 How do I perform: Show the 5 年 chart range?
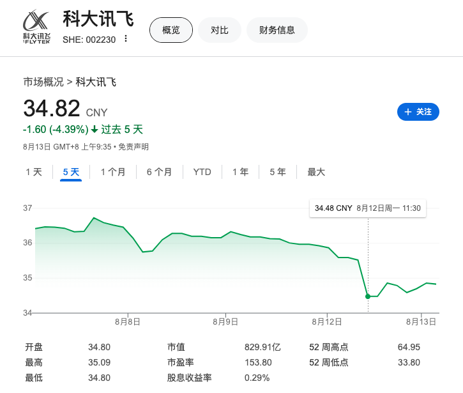pos(278,172)
